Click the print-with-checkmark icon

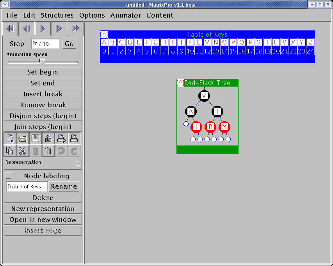pyautogui.click(x=61, y=139)
